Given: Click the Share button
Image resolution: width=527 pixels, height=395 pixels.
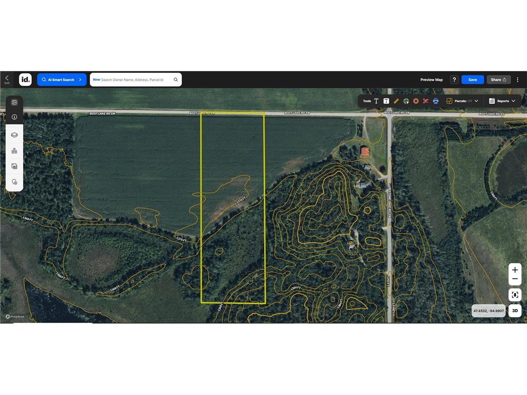Looking at the screenshot, I should [x=498, y=80].
